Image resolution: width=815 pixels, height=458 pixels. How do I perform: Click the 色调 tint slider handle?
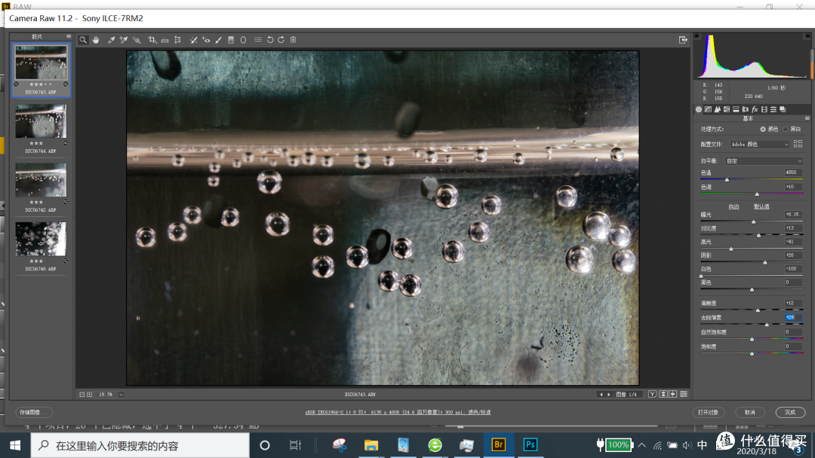click(757, 194)
